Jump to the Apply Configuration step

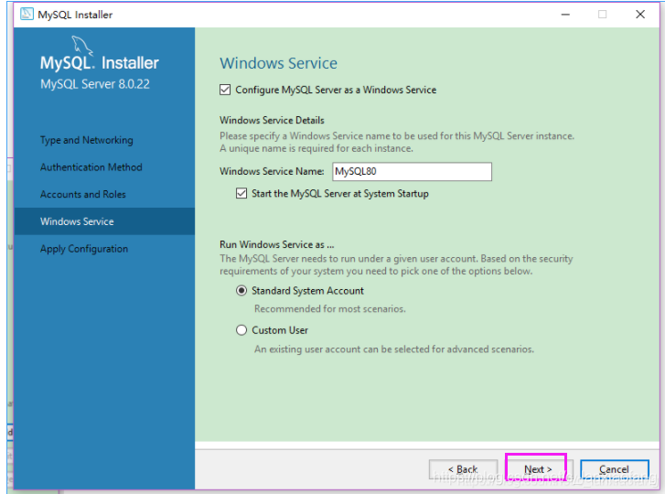coord(84,249)
